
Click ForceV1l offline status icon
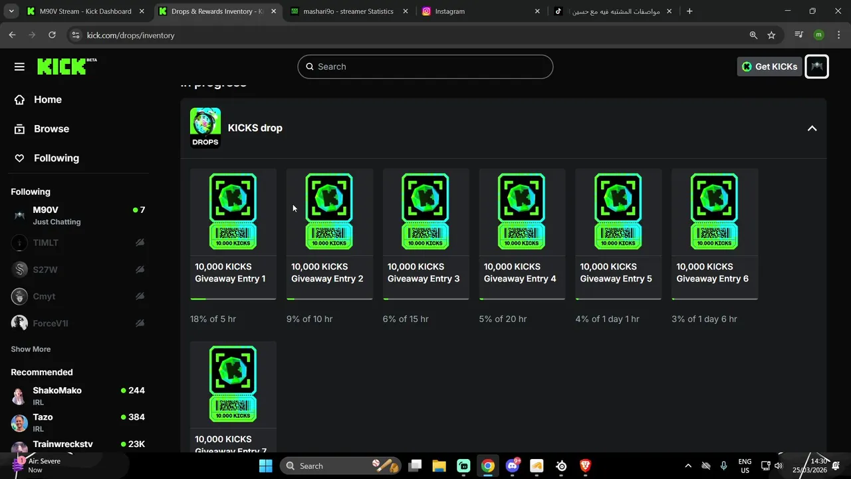tap(140, 323)
